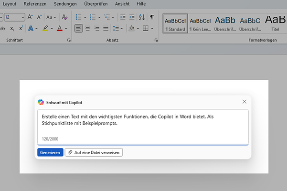
Task: Increase indent of the paragraph
Action: pos(131,17)
